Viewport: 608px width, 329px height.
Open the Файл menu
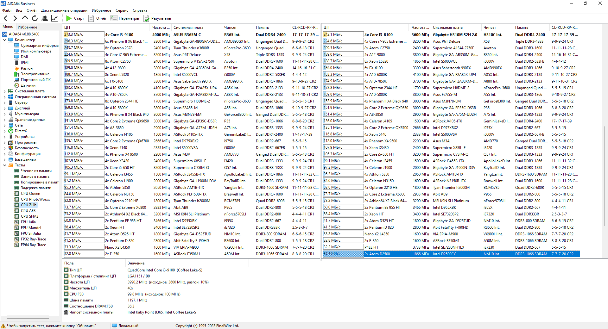(x=7, y=10)
